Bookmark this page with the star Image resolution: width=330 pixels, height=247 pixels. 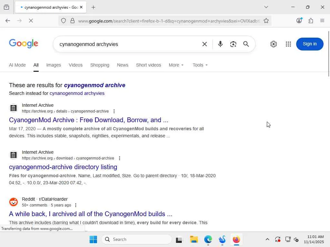tap(266, 21)
